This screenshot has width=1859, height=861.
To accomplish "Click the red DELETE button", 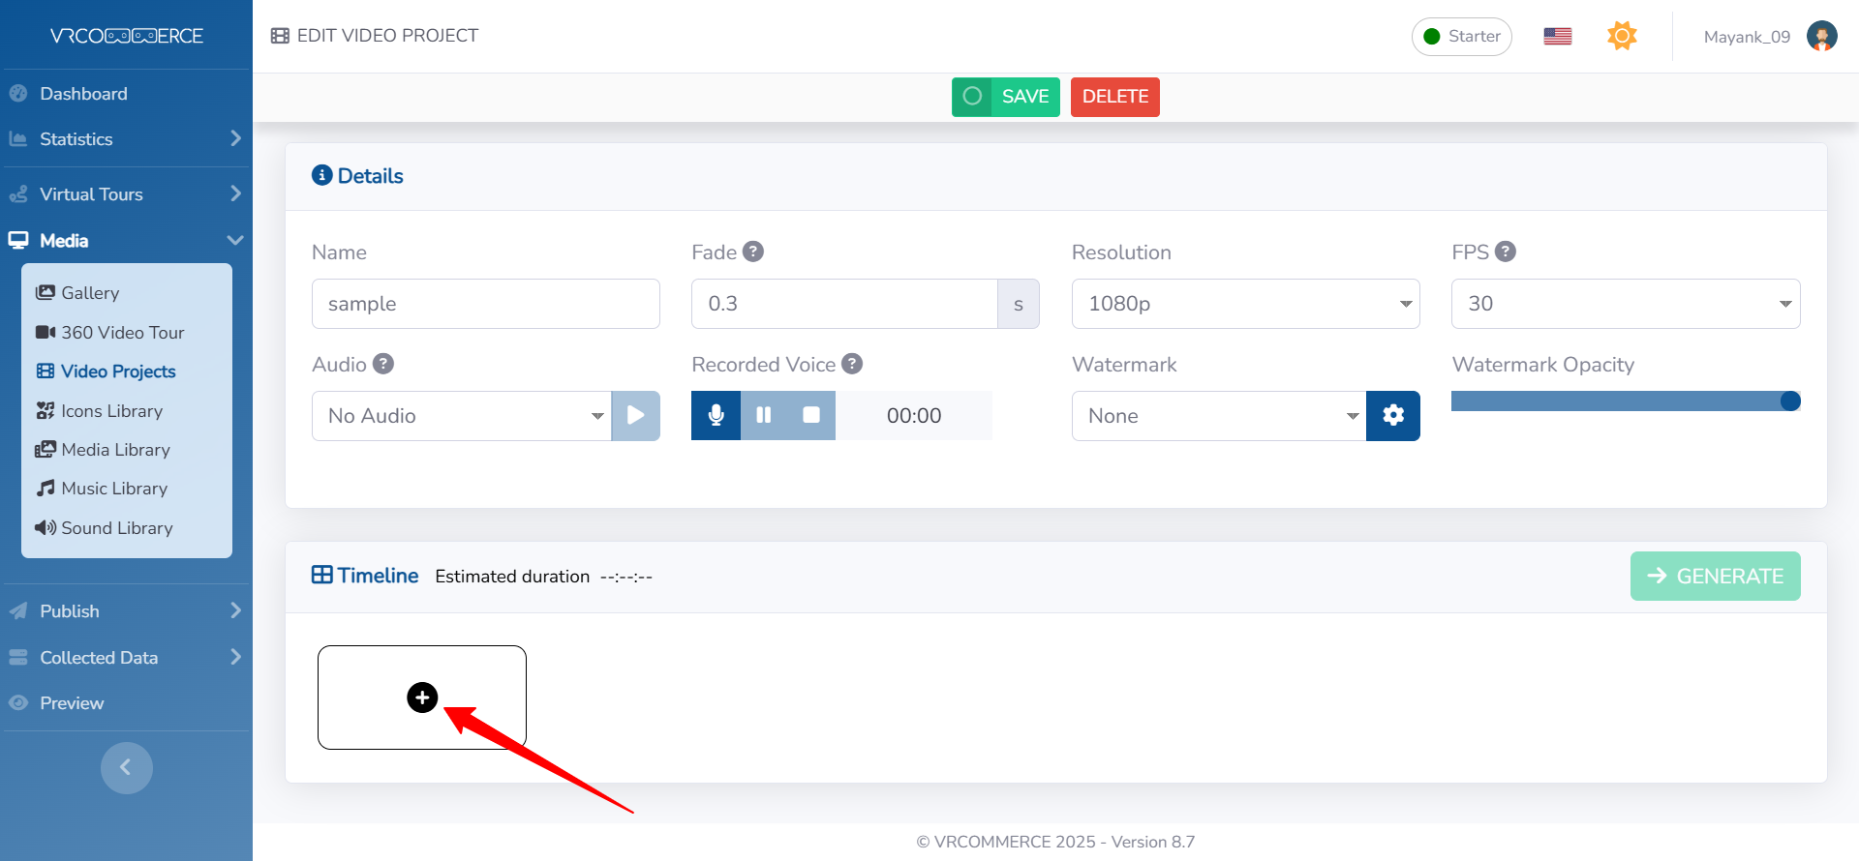I will [1114, 97].
